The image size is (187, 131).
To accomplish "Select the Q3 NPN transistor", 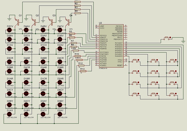I will (51, 22).
